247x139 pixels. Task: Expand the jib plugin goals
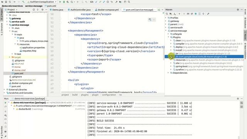click(171, 57)
